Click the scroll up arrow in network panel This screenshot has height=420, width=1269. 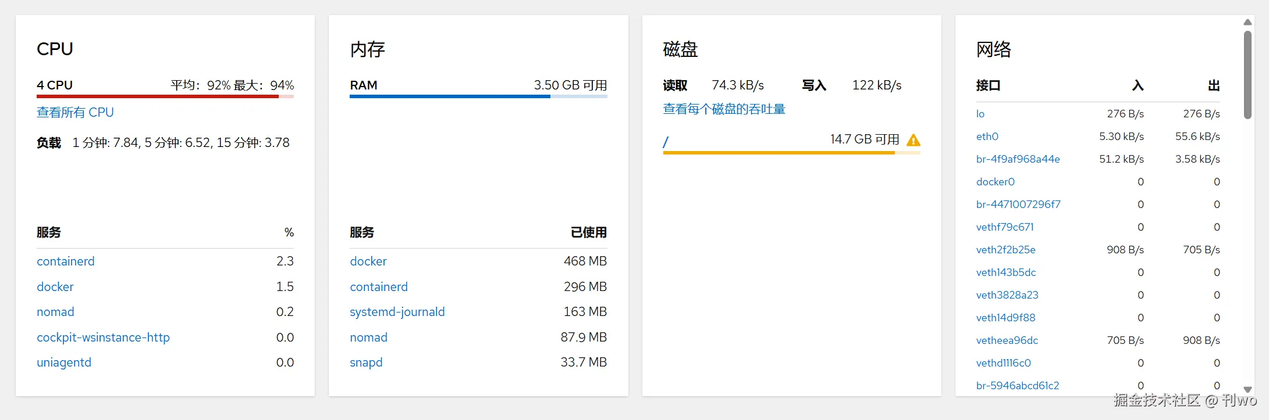point(1247,22)
